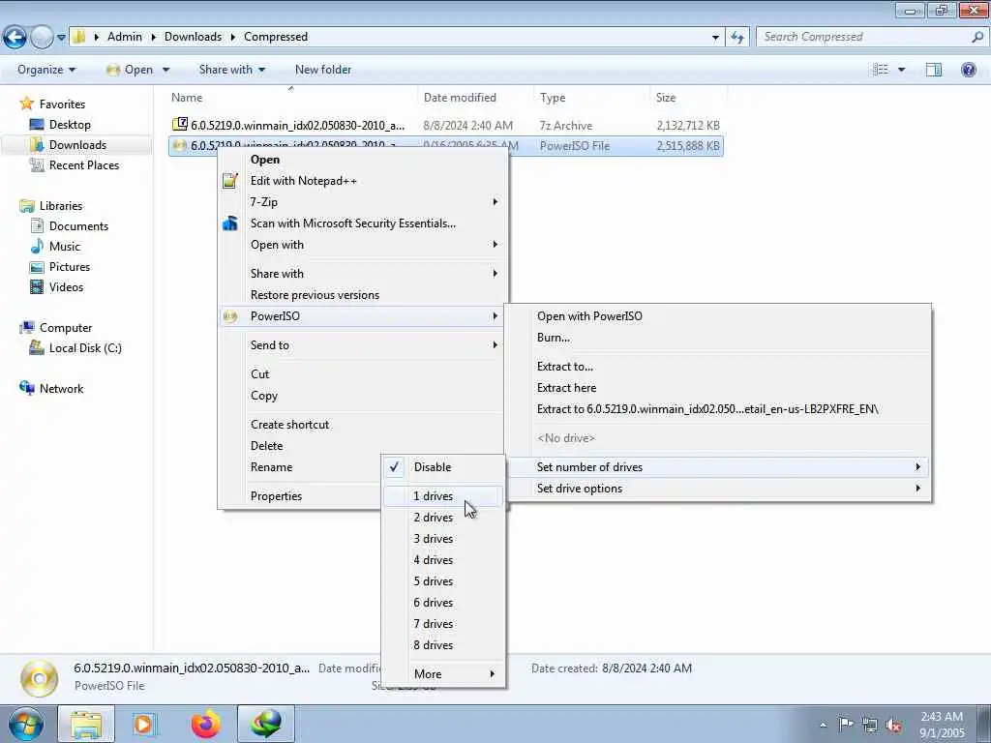Viewport: 991px width, 743px height.
Task: Choose Cut from the context menu
Action: (x=363, y=374)
